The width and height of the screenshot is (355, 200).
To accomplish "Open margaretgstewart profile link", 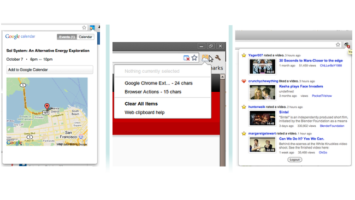I will coord(262,133).
